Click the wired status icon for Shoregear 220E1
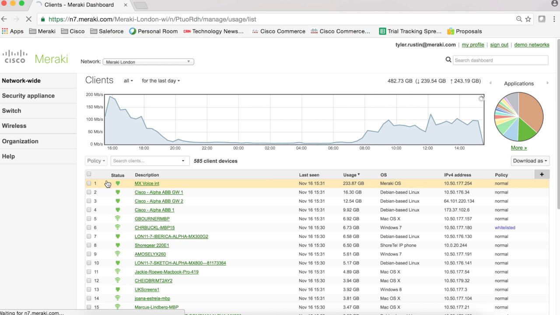This screenshot has width=560, height=315. [118, 245]
